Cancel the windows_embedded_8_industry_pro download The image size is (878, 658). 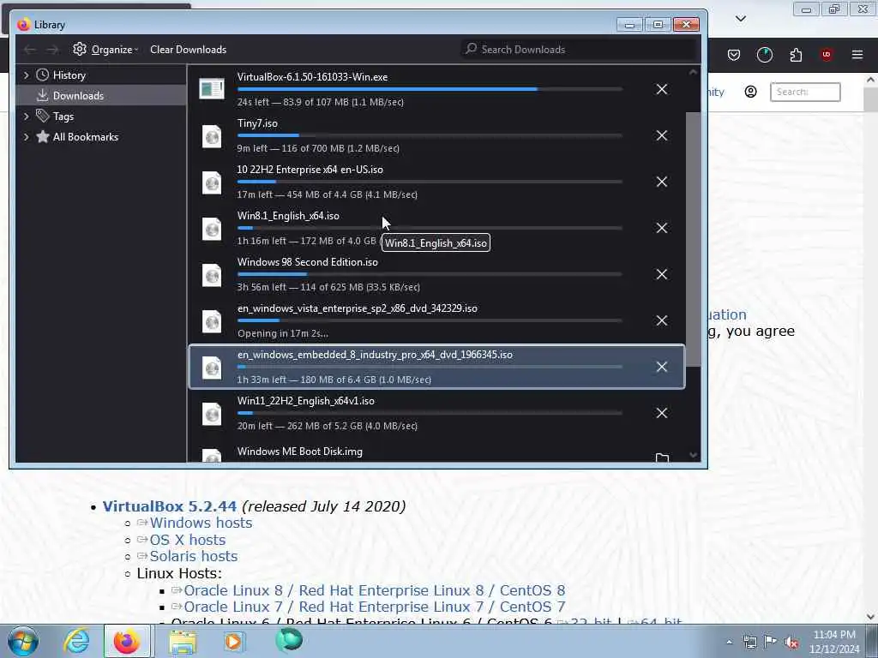(x=661, y=367)
